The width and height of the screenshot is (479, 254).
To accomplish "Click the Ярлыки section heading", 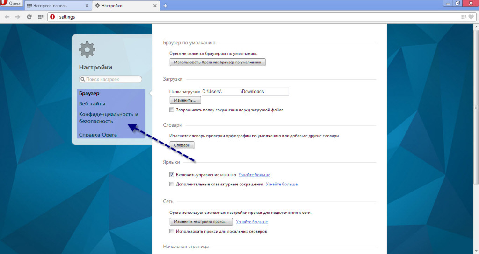I will pyautogui.click(x=171, y=162).
